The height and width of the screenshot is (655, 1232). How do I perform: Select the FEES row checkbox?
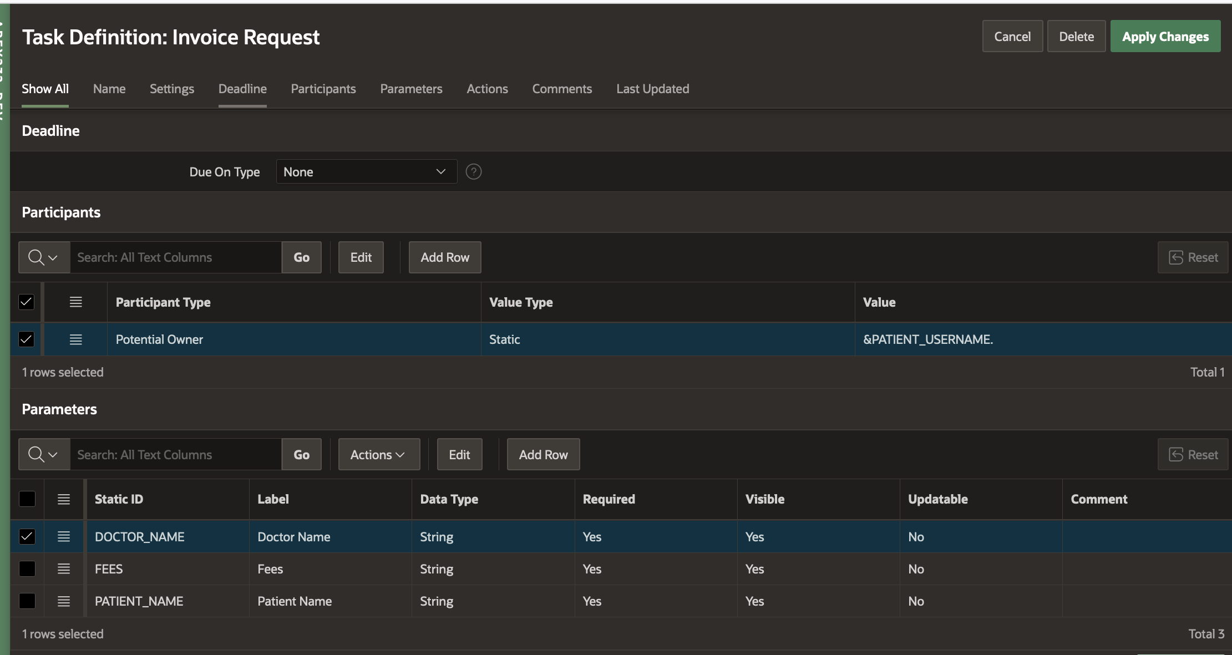27,568
